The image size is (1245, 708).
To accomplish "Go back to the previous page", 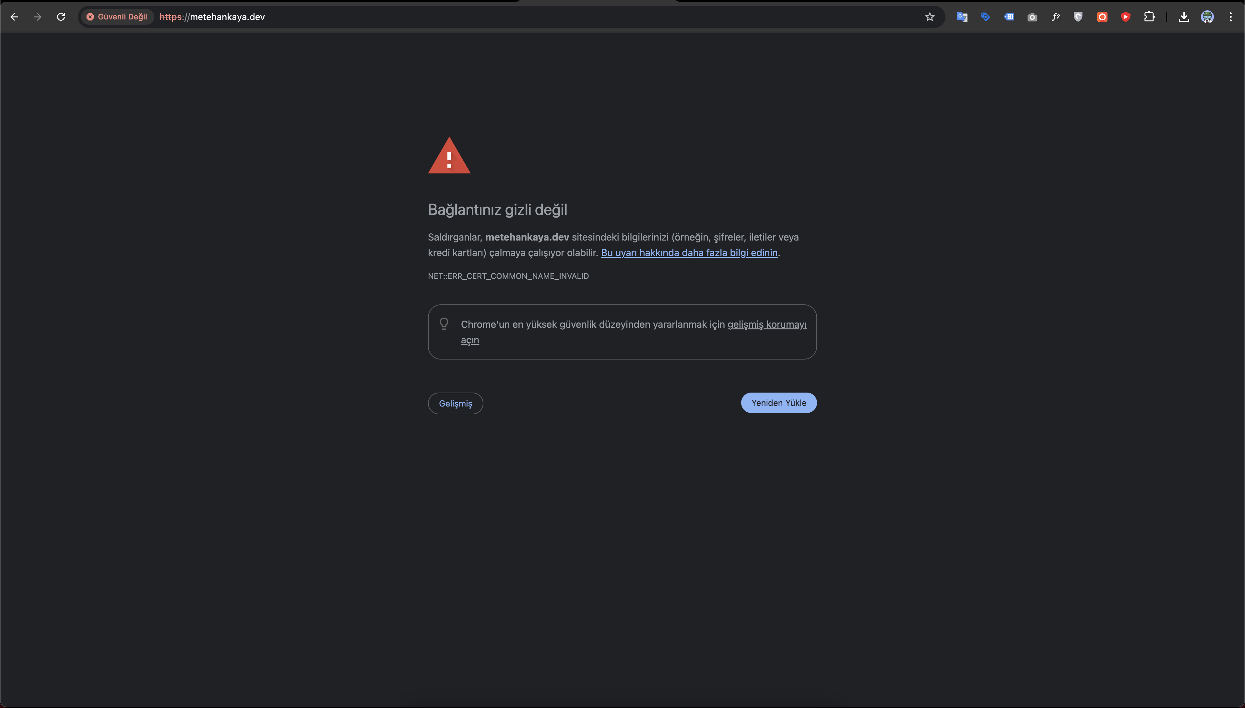I will point(15,17).
